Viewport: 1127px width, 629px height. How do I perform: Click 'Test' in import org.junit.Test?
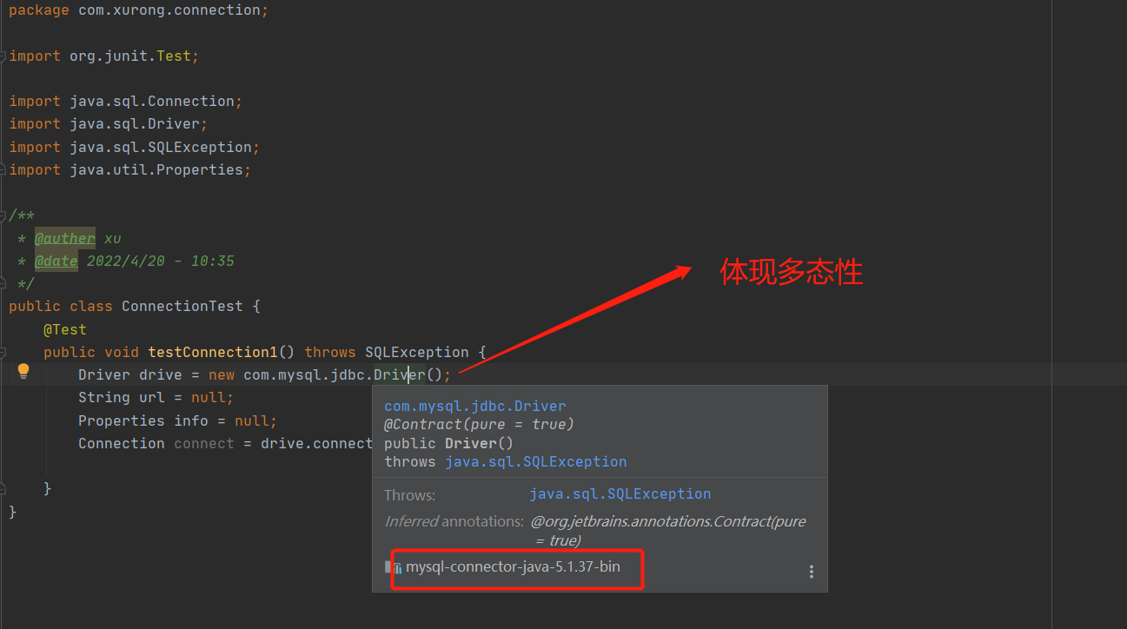174,56
